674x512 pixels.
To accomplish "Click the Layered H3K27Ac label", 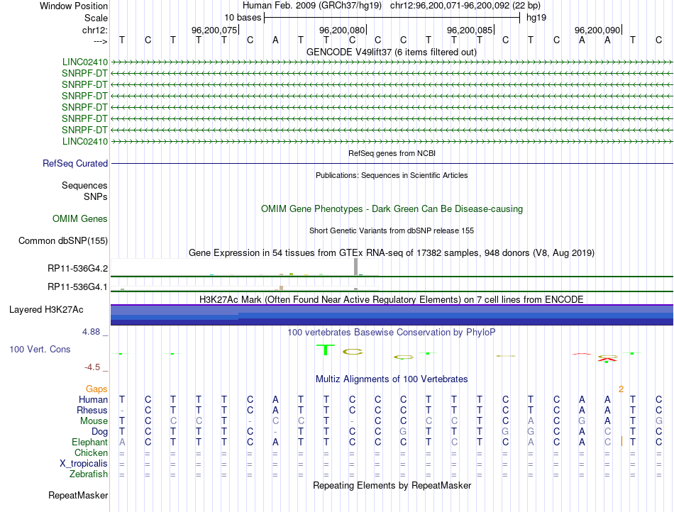I will (46, 309).
